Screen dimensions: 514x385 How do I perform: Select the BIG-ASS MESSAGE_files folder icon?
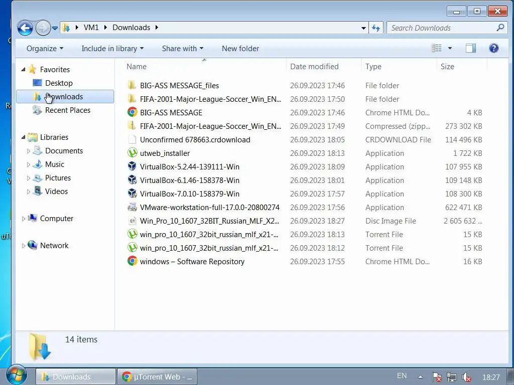(x=132, y=85)
